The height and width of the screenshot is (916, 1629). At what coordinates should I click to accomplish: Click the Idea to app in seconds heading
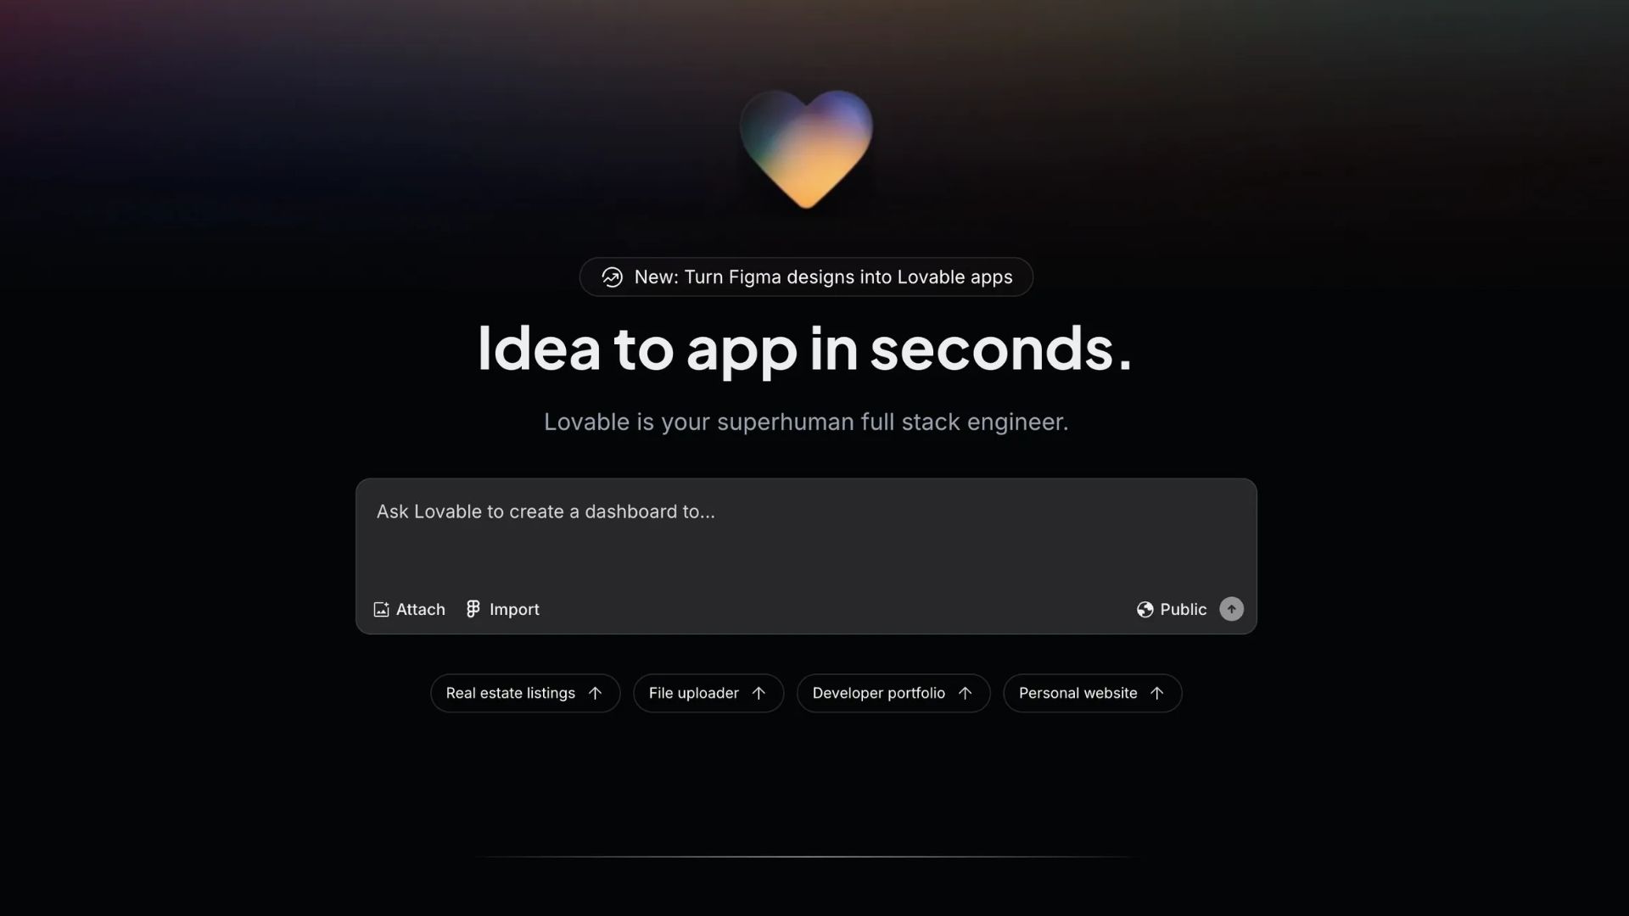pyautogui.click(x=804, y=348)
